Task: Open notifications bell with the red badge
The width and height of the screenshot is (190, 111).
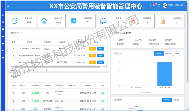Action: pyautogui.click(x=154, y=5)
